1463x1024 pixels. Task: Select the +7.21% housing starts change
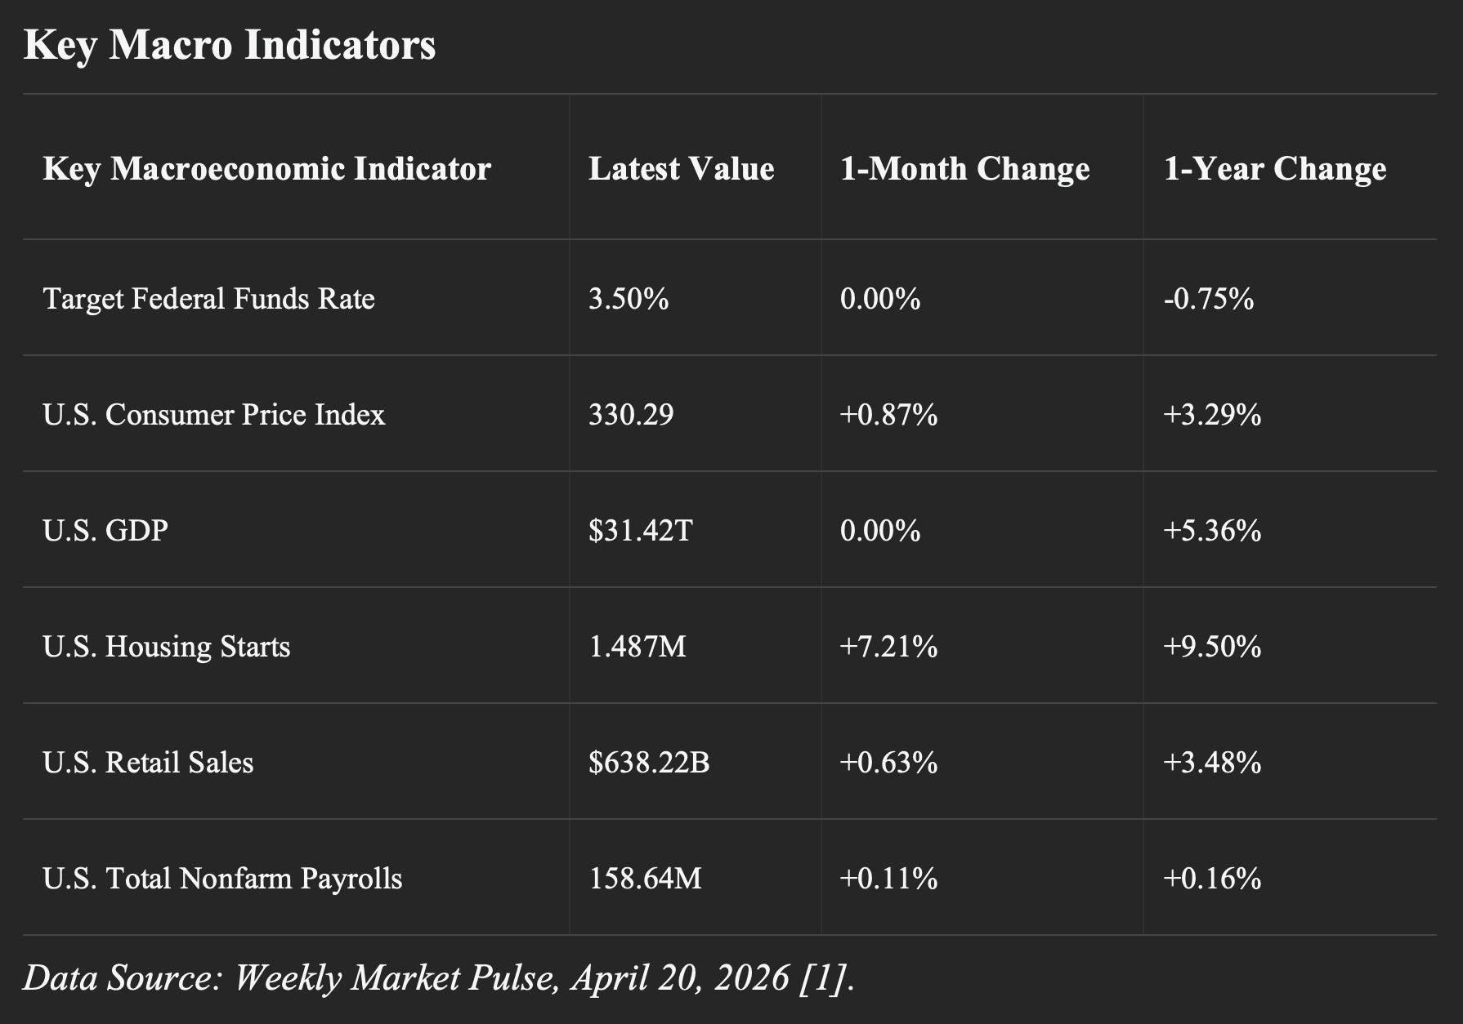(x=888, y=647)
